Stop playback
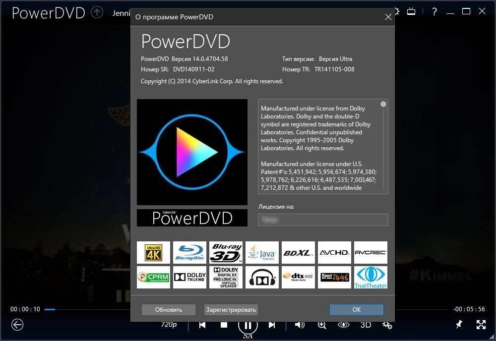 224,325
